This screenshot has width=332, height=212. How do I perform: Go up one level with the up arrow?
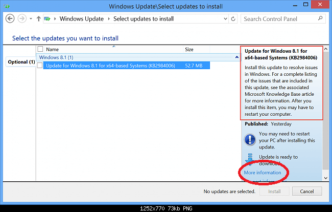38,19
